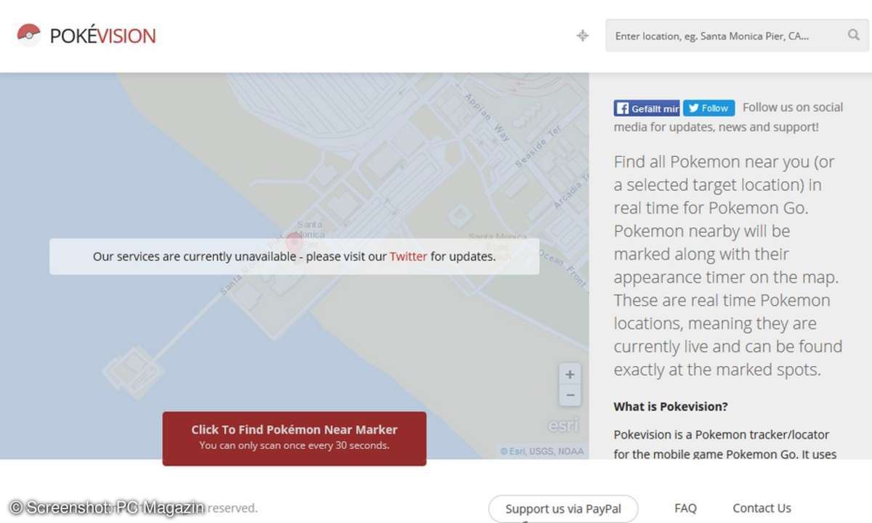Screen dimensions: 872x523
Task: Zoom in the map with the plus button
Action: tap(570, 375)
